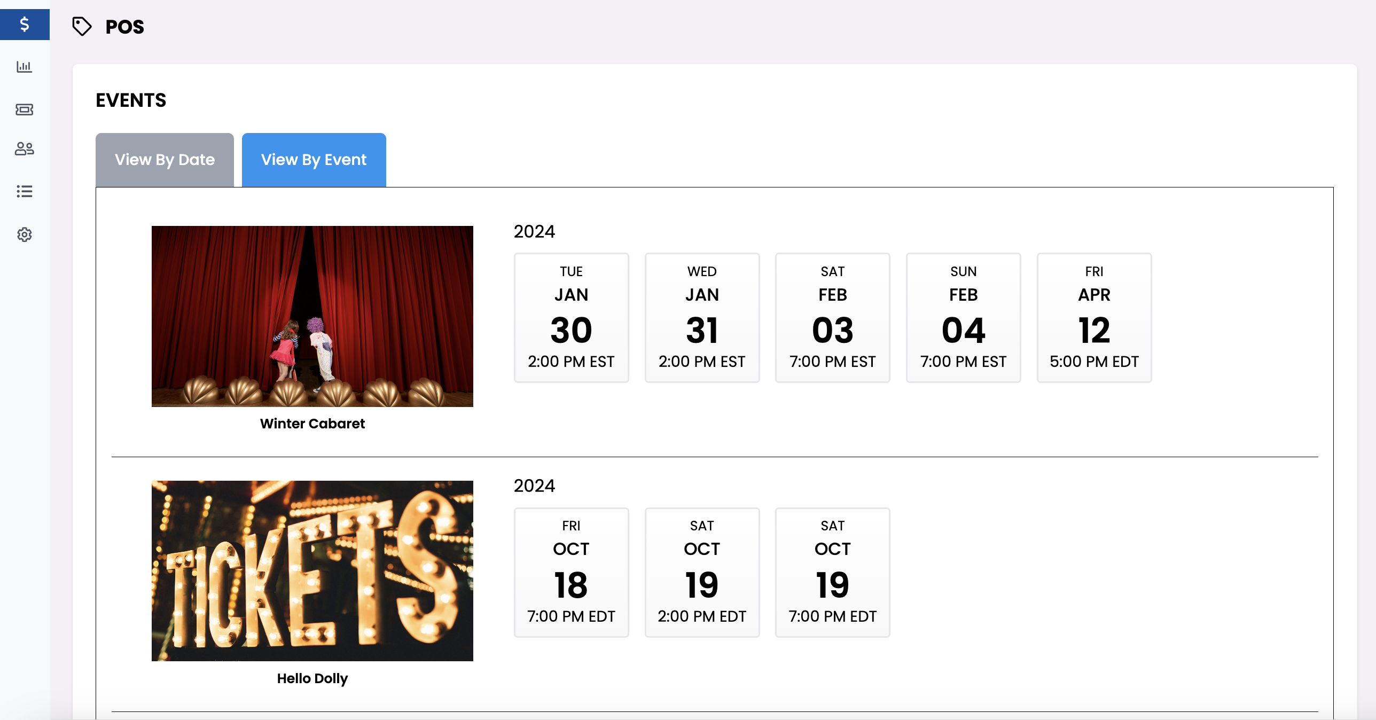Open the bar chart reports icon
Screen dimensions: 1376x720
(25, 67)
